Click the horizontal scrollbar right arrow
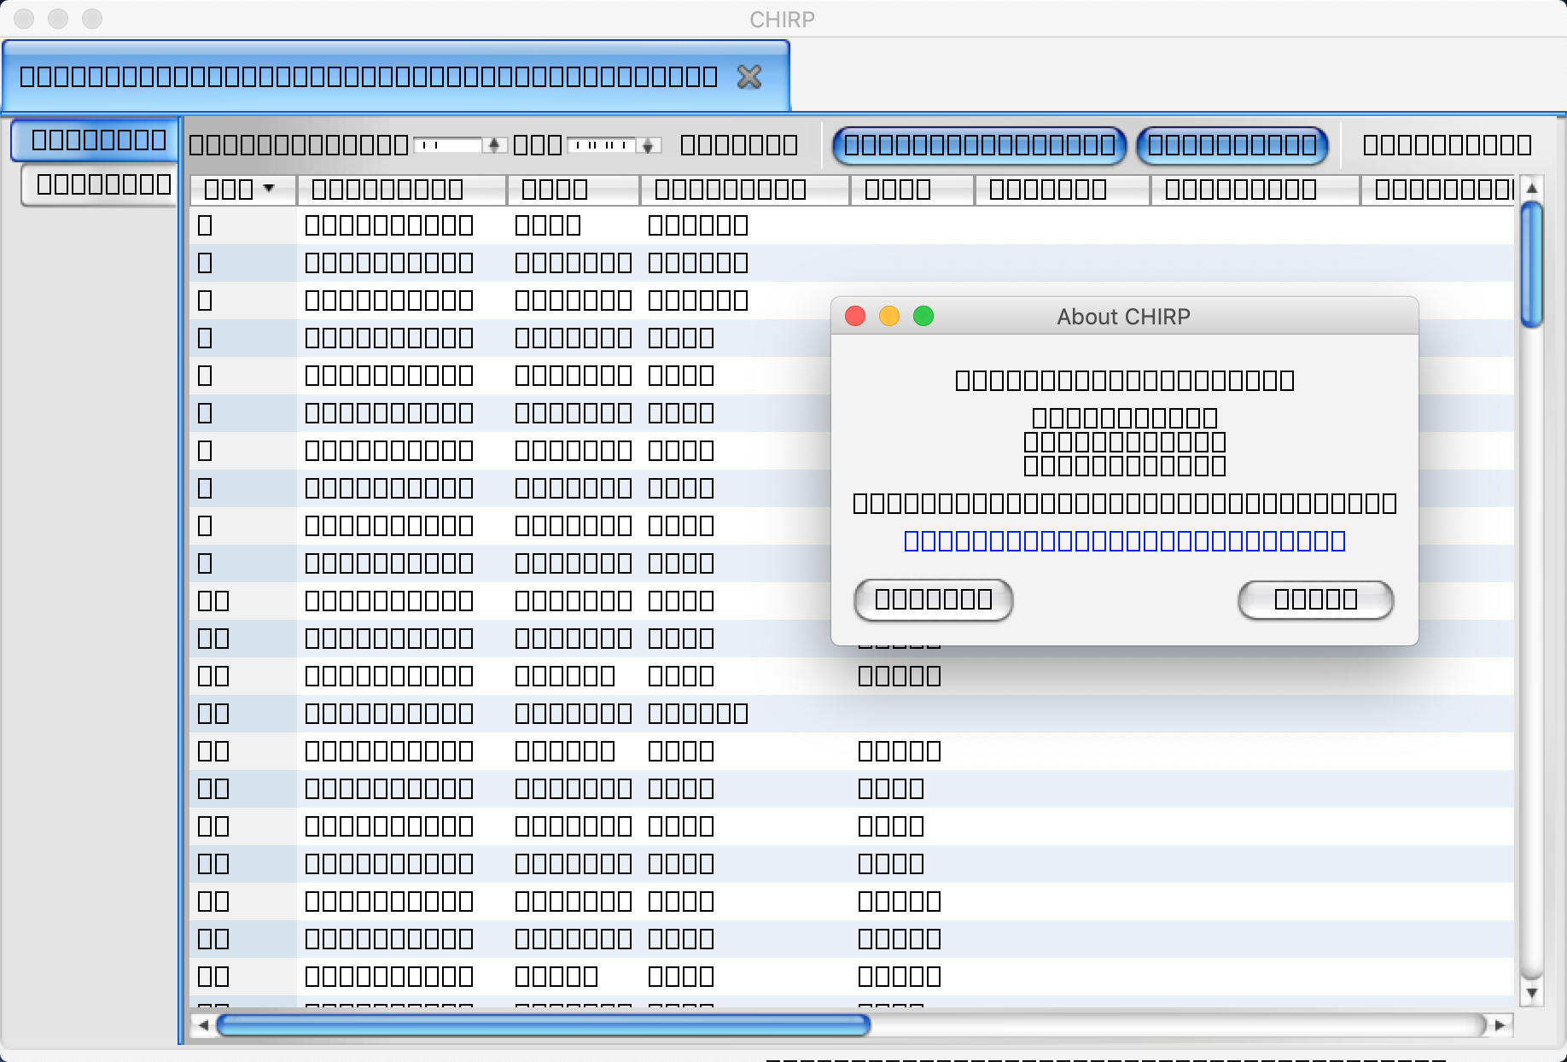Image resolution: width=1567 pixels, height=1062 pixels. [1500, 1024]
